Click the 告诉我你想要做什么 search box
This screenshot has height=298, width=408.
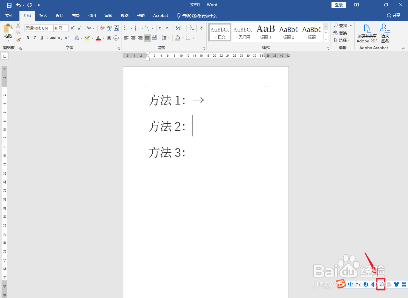197,15
